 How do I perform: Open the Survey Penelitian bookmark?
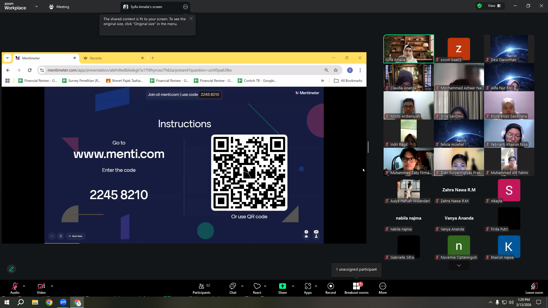coord(81,81)
